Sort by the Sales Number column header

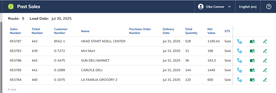[16, 31]
